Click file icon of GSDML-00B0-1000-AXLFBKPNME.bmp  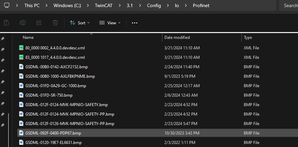(21, 76)
